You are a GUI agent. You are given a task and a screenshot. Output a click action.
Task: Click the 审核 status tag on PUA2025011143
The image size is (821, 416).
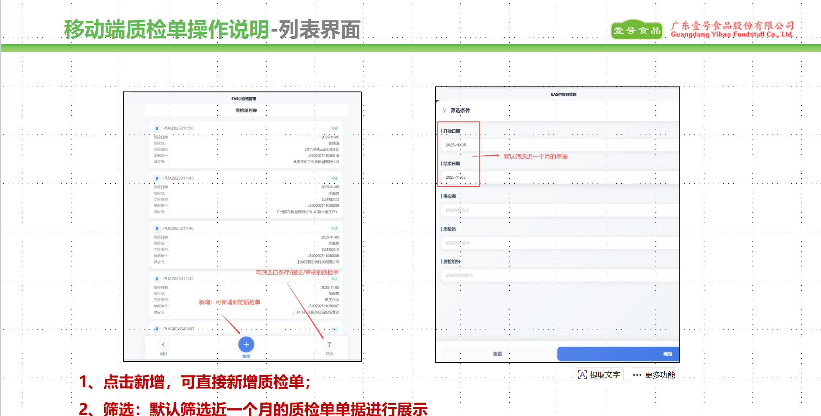tap(334, 179)
